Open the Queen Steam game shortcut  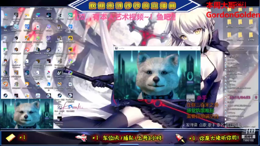tap(59, 96)
